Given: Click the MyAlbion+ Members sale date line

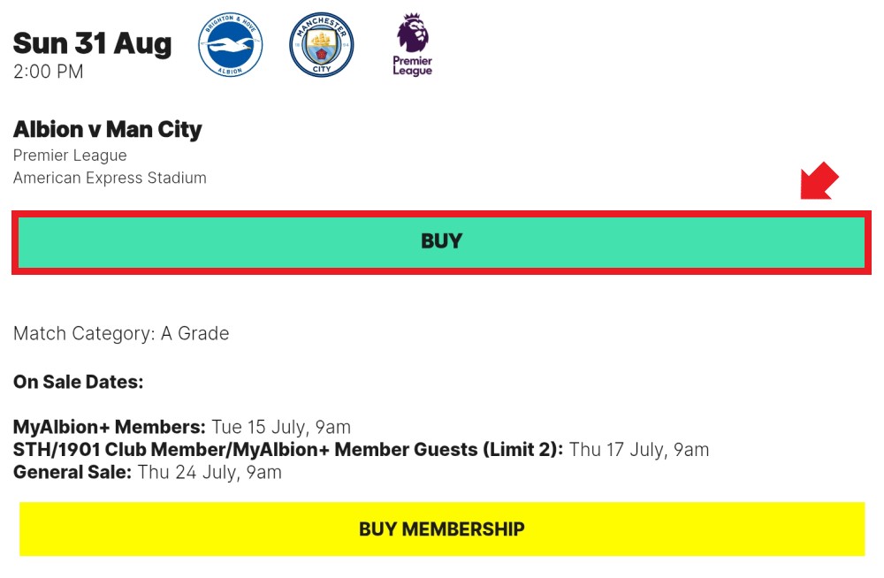Looking at the screenshot, I should [182, 427].
